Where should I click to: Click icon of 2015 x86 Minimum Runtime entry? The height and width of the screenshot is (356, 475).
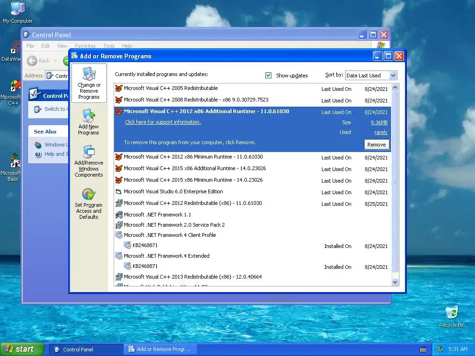pyautogui.click(x=119, y=180)
